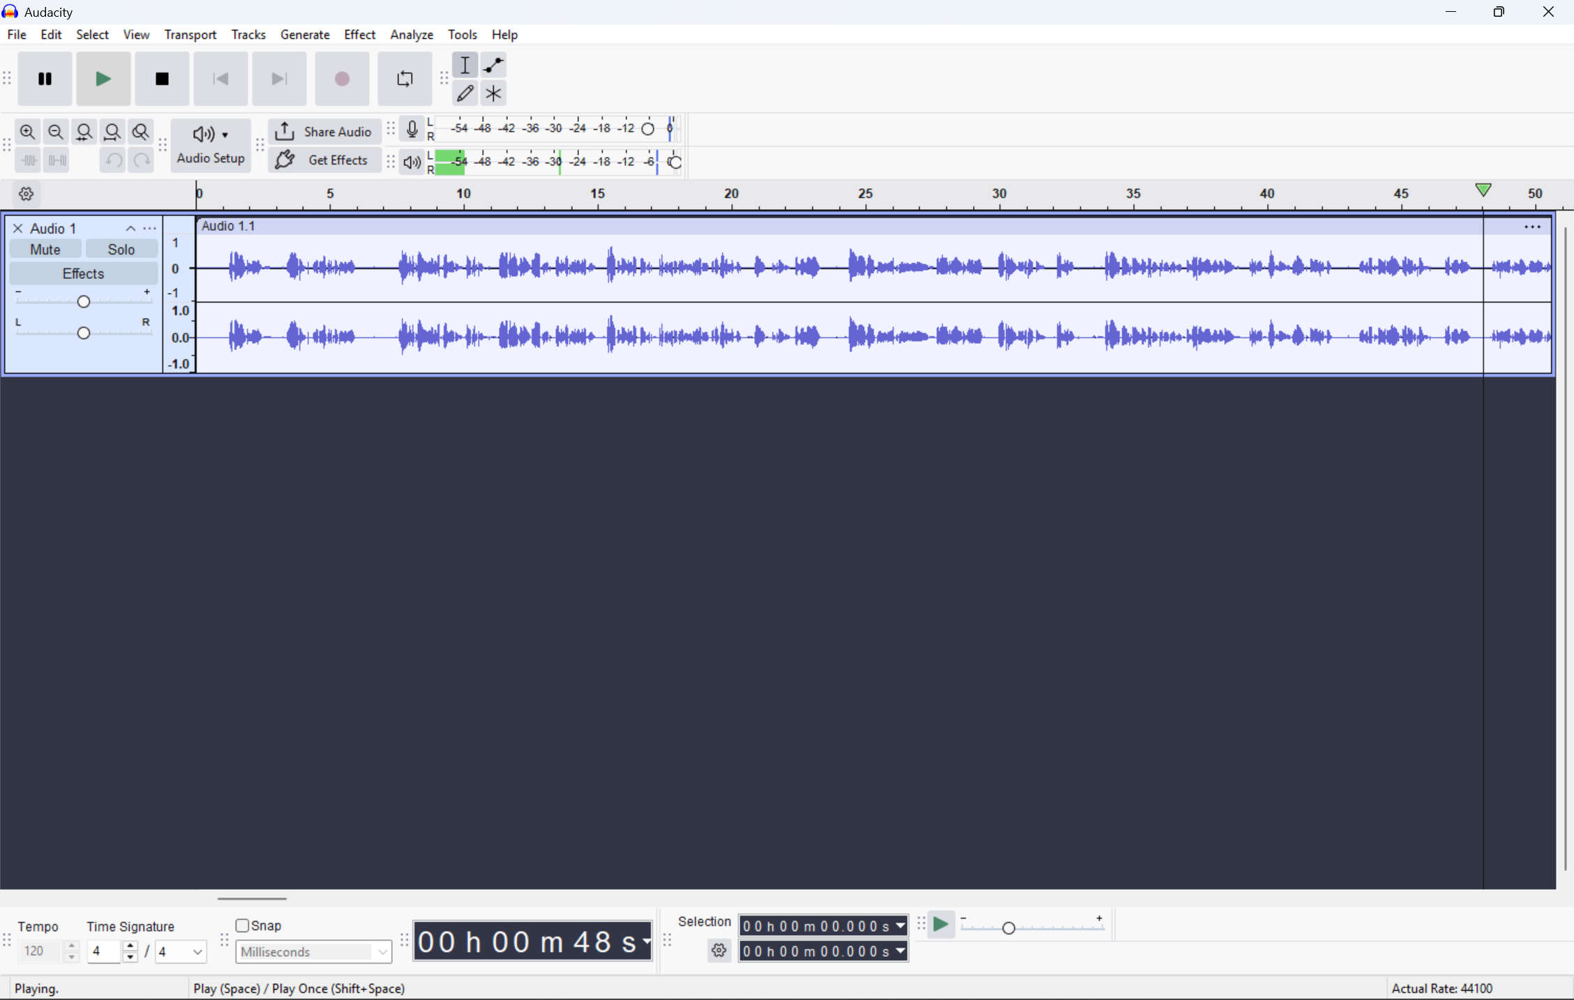The width and height of the screenshot is (1574, 1000).
Task: Select the Envelope tool
Action: point(493,66)
